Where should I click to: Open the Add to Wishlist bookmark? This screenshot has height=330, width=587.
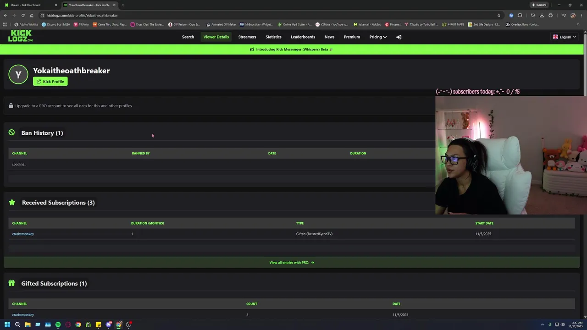coord(26,24)
